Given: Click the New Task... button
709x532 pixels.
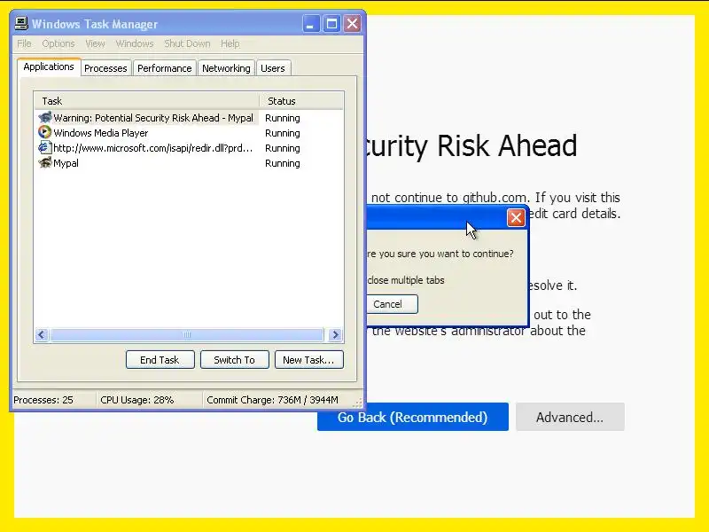Looking at the screenshot, I should coord(308,360).
